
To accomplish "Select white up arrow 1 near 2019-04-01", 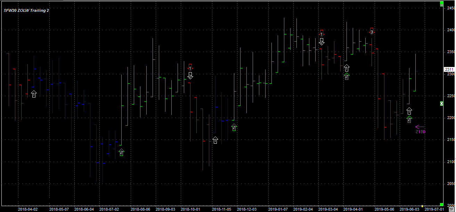I will 347,68.
